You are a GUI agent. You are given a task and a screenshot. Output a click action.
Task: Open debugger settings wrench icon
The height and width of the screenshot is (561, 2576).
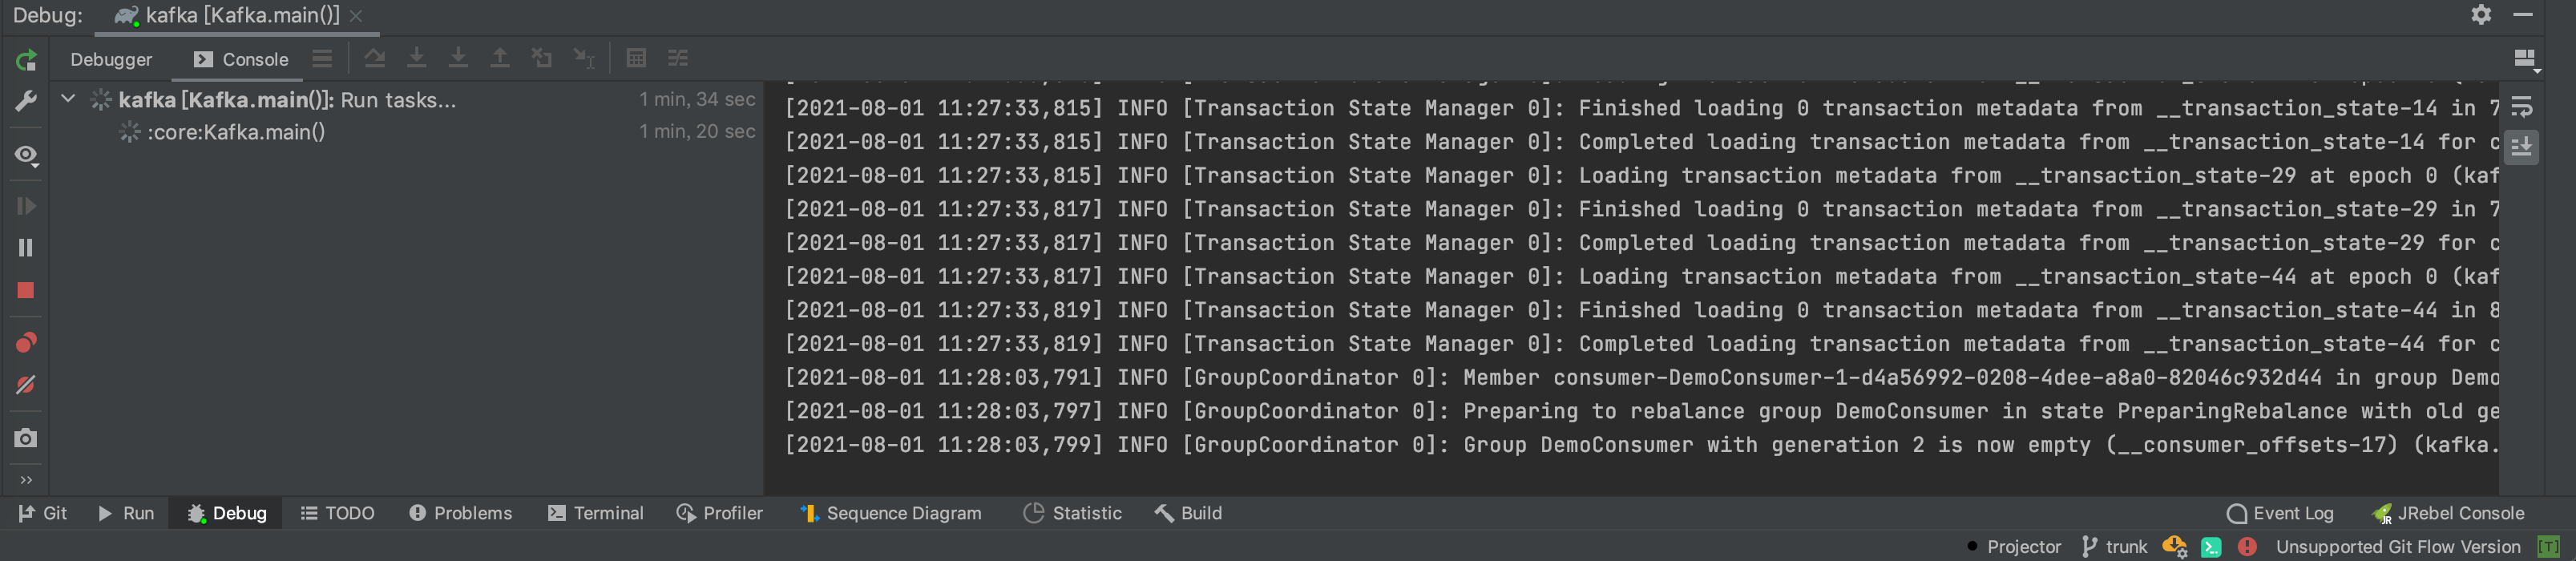pos(26,101)
